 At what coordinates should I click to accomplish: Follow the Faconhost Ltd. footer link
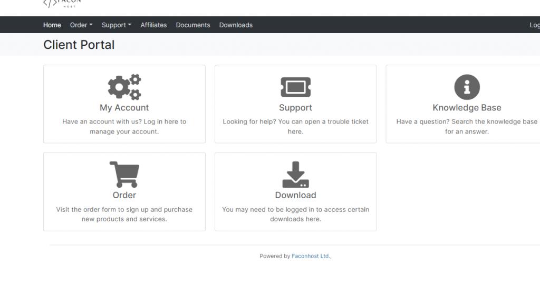311,256
